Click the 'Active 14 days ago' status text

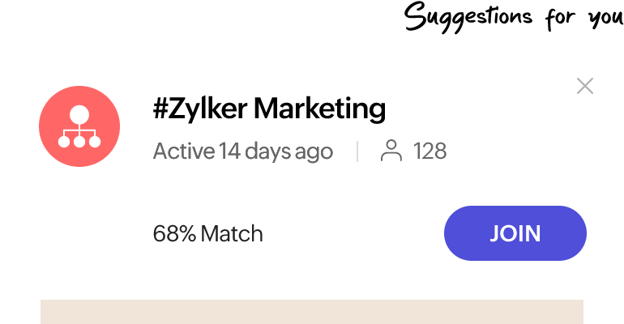242,151
